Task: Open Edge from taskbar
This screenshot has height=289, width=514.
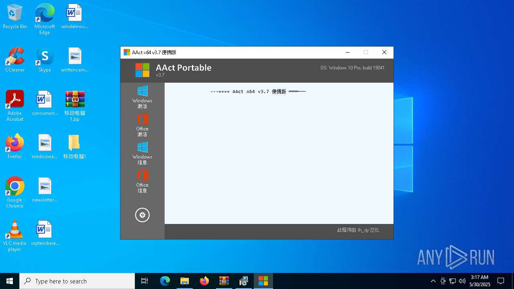Action: click(165, 281)
